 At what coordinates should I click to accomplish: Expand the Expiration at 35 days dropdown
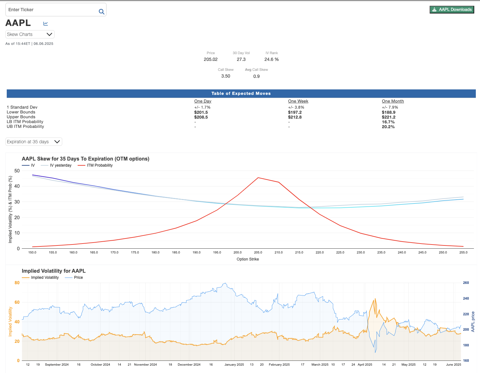(x=33, y=142)
